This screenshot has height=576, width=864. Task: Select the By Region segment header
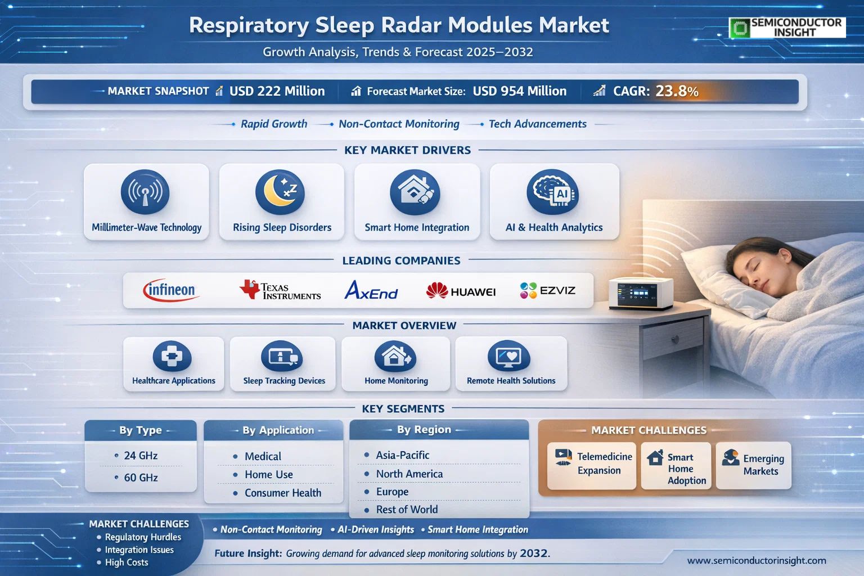coord(439,430)
